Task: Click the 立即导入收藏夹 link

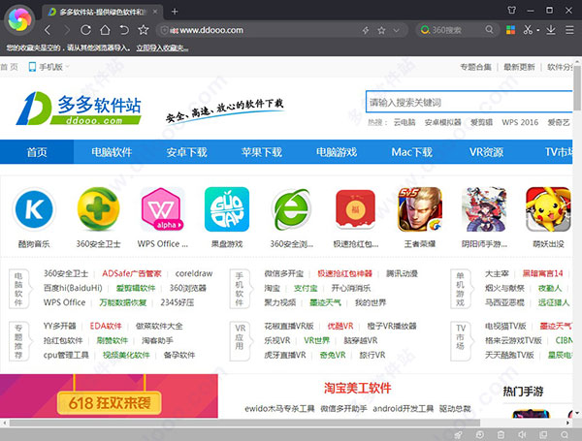Action: [162, 47]
